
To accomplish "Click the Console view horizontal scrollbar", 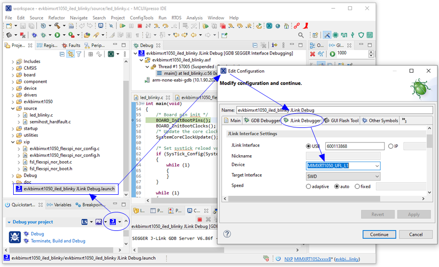I will (x=180, y=249).
